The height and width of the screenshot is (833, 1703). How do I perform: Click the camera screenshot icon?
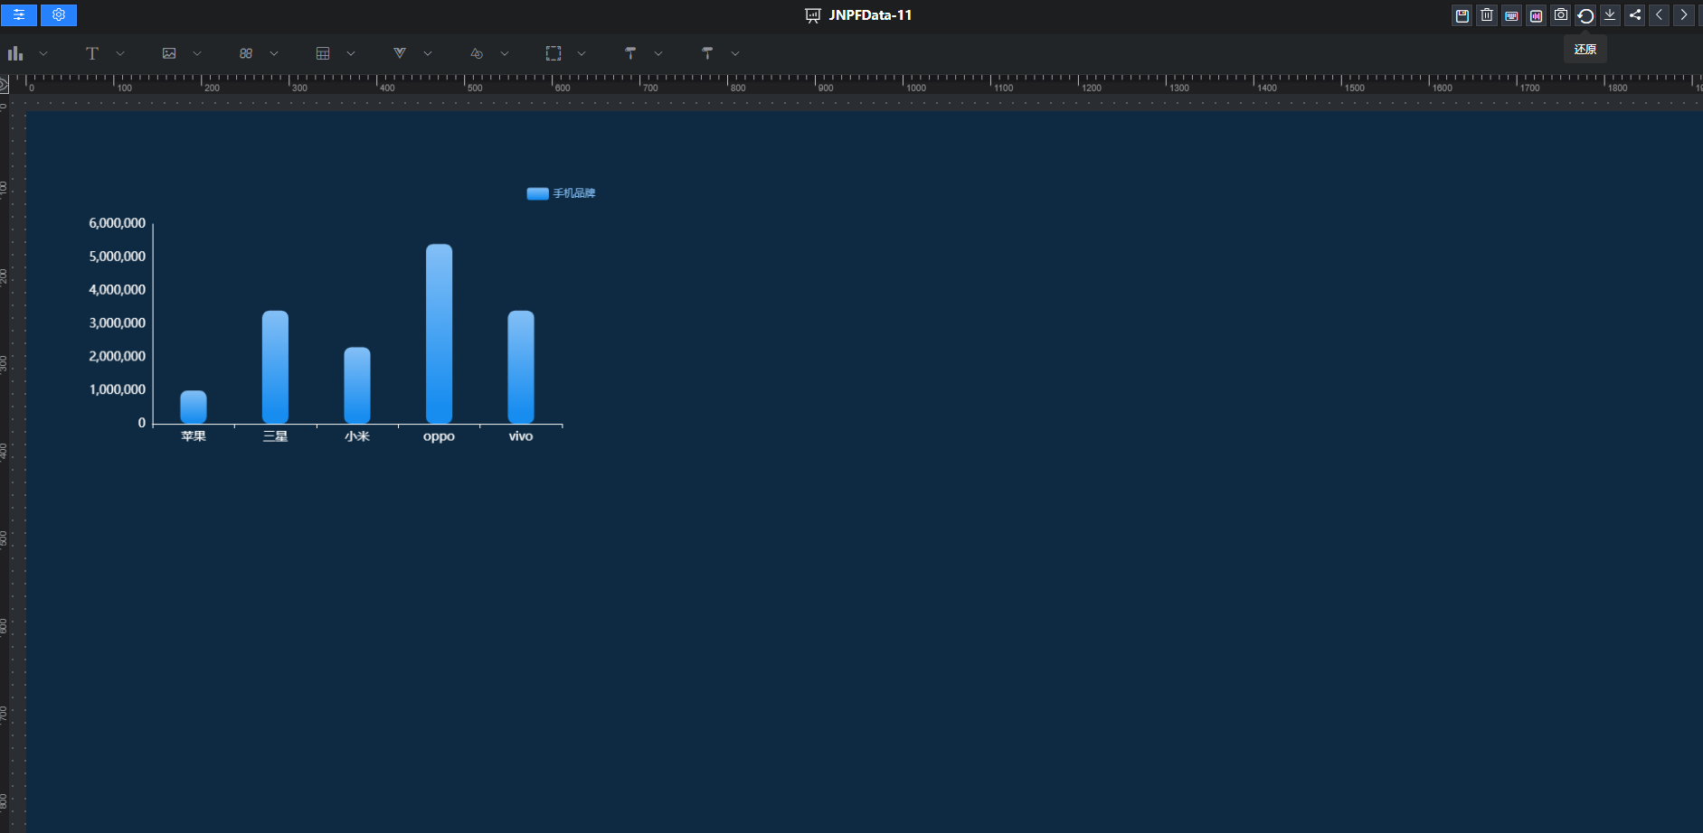tap(1561, 15)
